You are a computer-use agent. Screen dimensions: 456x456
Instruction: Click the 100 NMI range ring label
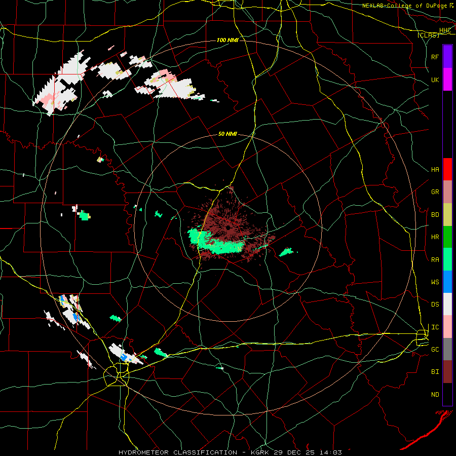click(227, 40)
